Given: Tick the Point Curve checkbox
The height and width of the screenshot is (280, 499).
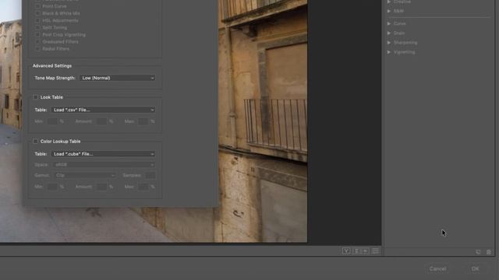Looking at the screenshot, I should tap(37, 6).
